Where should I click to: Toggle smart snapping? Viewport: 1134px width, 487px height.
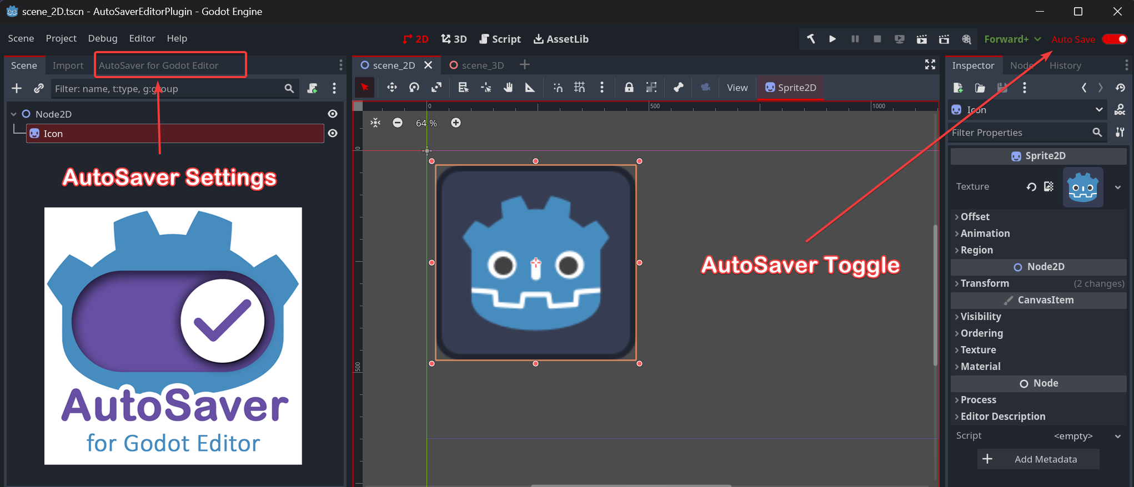[x=558, y=87]
